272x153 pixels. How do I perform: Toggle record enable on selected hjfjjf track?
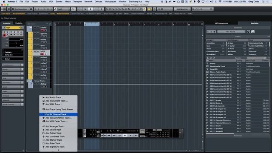click(x=42, y=54)
